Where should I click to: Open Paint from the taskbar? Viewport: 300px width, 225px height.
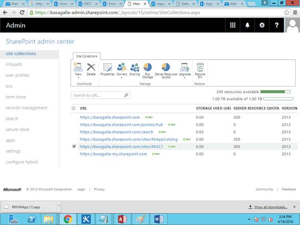tap(140, 219)
